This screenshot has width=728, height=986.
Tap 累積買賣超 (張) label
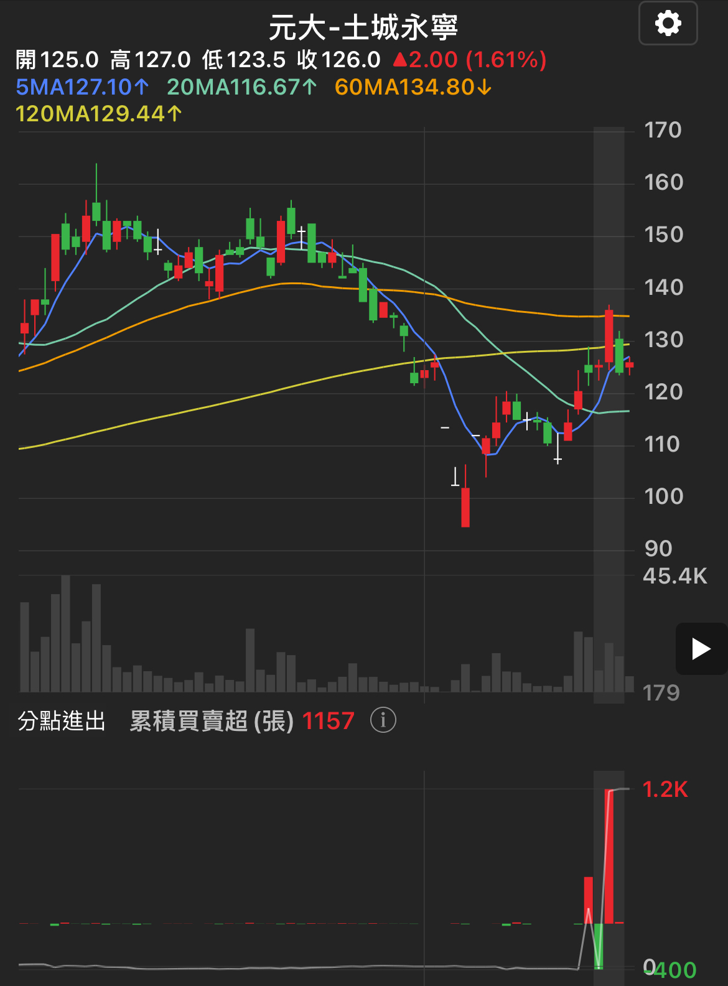(212, 721)
